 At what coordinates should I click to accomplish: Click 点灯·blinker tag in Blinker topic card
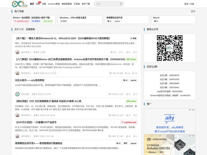48,21
